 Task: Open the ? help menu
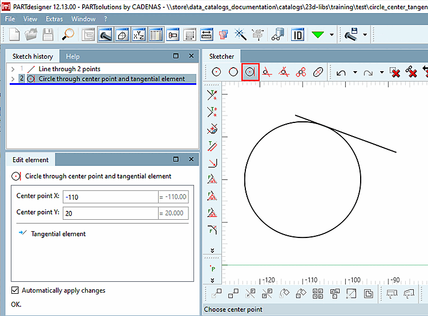[x=106, y=19]
